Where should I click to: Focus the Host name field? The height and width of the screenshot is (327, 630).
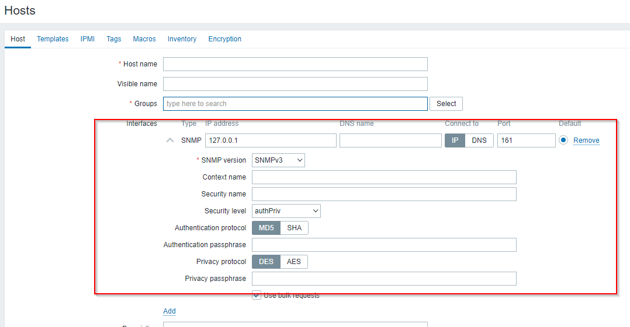(x=295, y=64)
